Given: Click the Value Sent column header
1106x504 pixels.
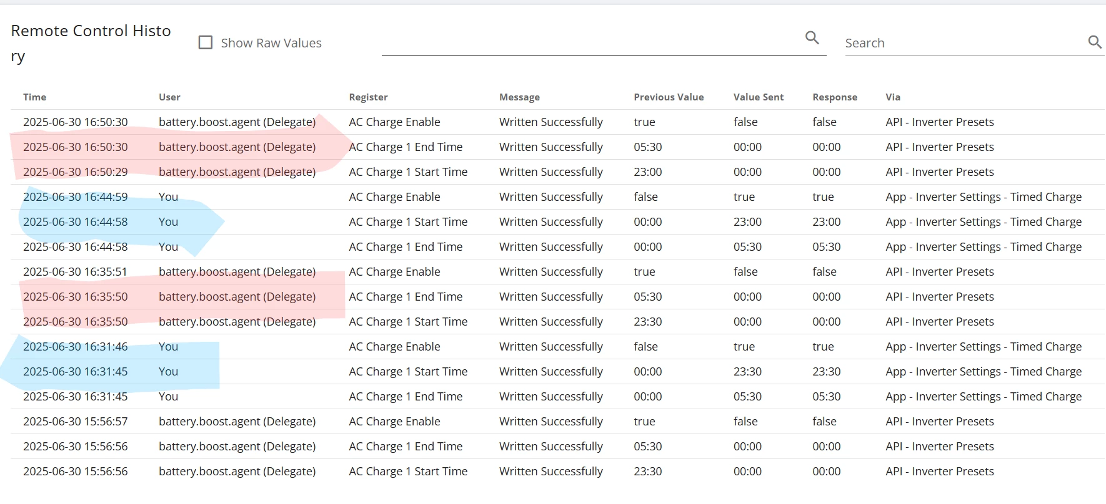Looking at the screenshot, I should tap(758, 97).
